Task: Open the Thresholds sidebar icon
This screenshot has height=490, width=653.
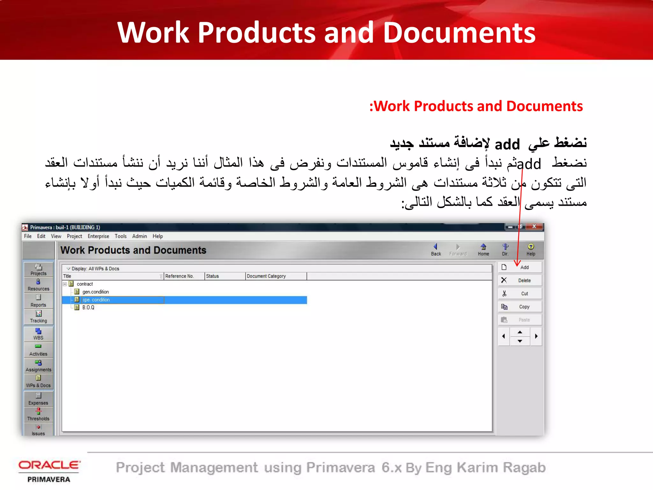Action: pyautogui.click(x=38, y=414)
